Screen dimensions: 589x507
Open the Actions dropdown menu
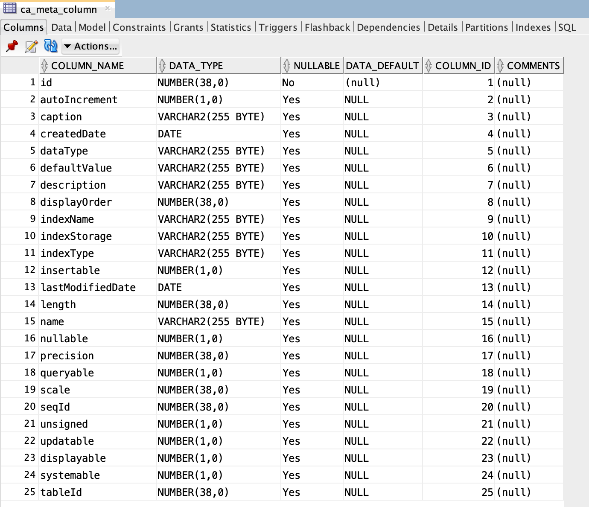pos(90,46)
